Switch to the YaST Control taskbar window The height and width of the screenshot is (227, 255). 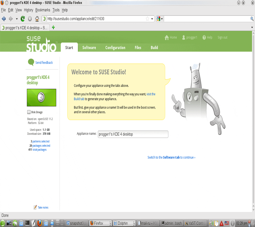pos(195,223)
